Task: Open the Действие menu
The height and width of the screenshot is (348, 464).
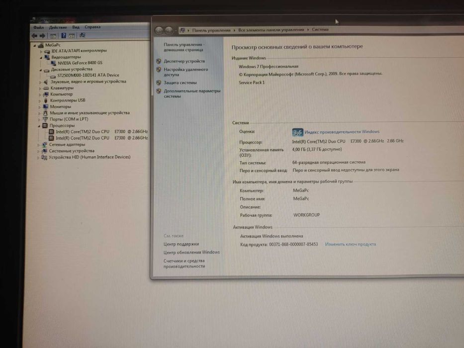Action: pyautogui.click(x=58, y=27)
